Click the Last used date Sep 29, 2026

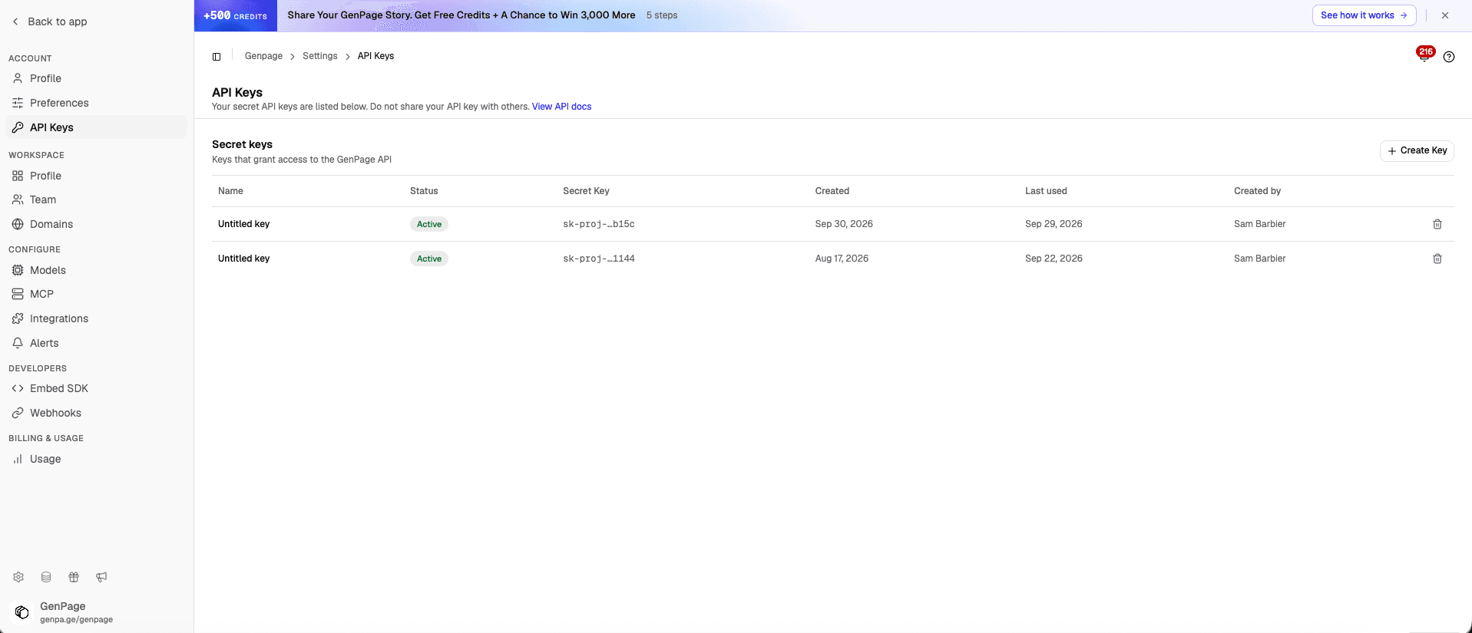tap(1054, 224)
